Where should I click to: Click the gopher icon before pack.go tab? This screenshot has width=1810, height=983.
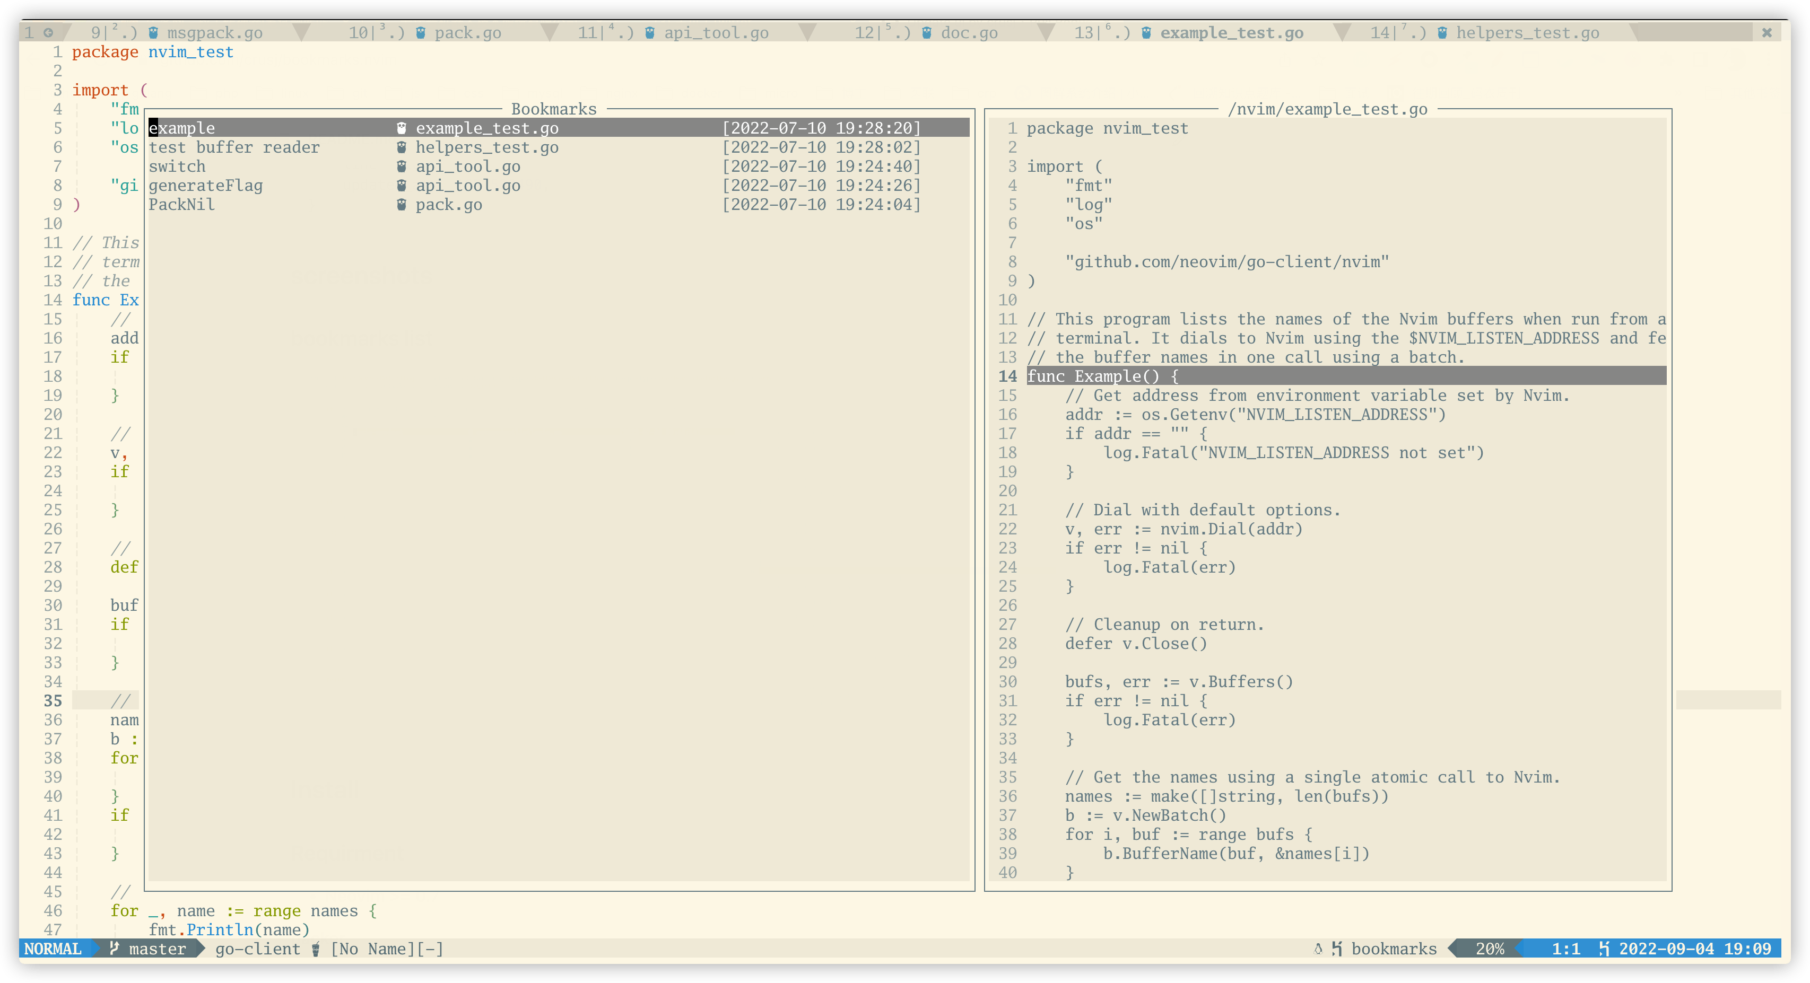pos(421,33)
